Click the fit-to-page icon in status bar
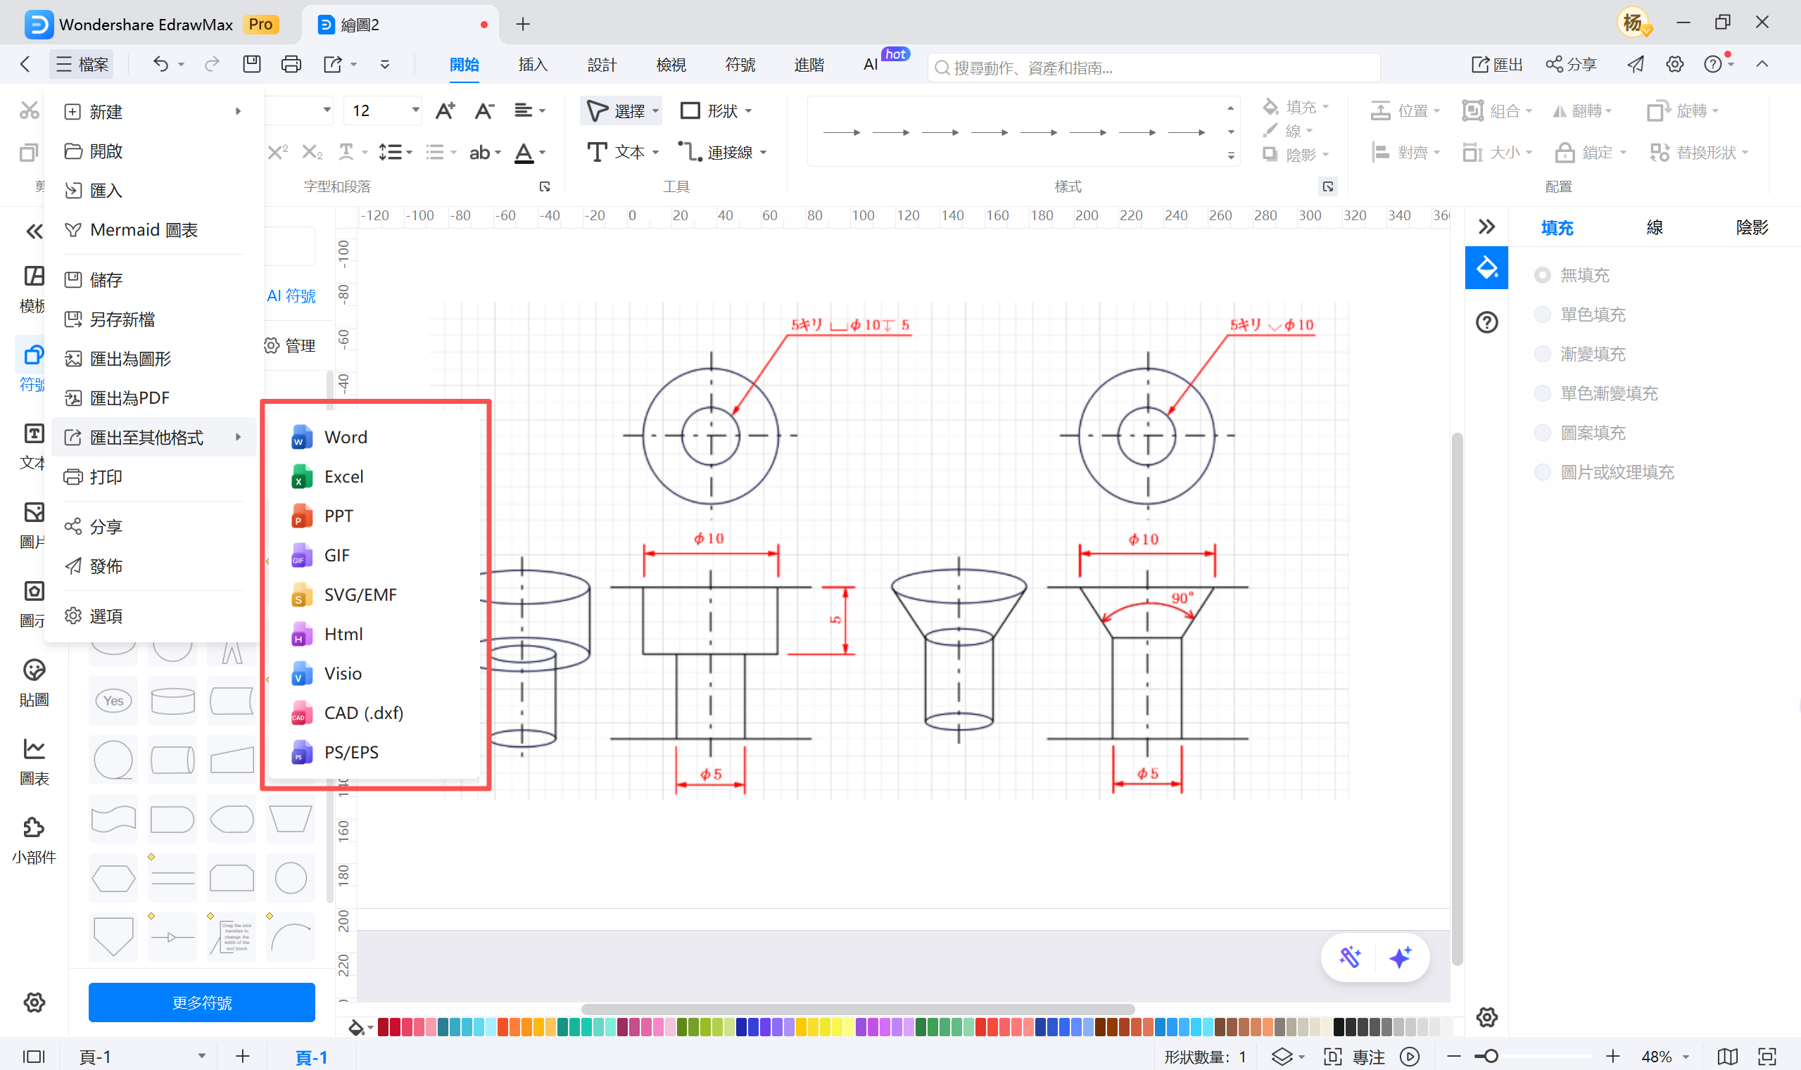Image resolution: width=1801 pixels, height=1070 pixels. click(x=1767, y=1057)
